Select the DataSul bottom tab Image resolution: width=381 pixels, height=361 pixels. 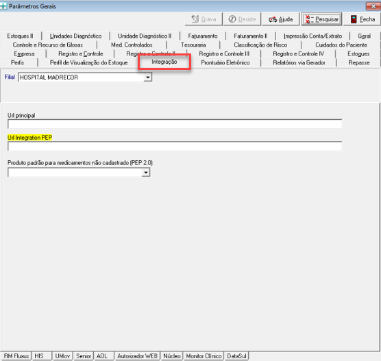pyautogui.click(x=236, y=356)
